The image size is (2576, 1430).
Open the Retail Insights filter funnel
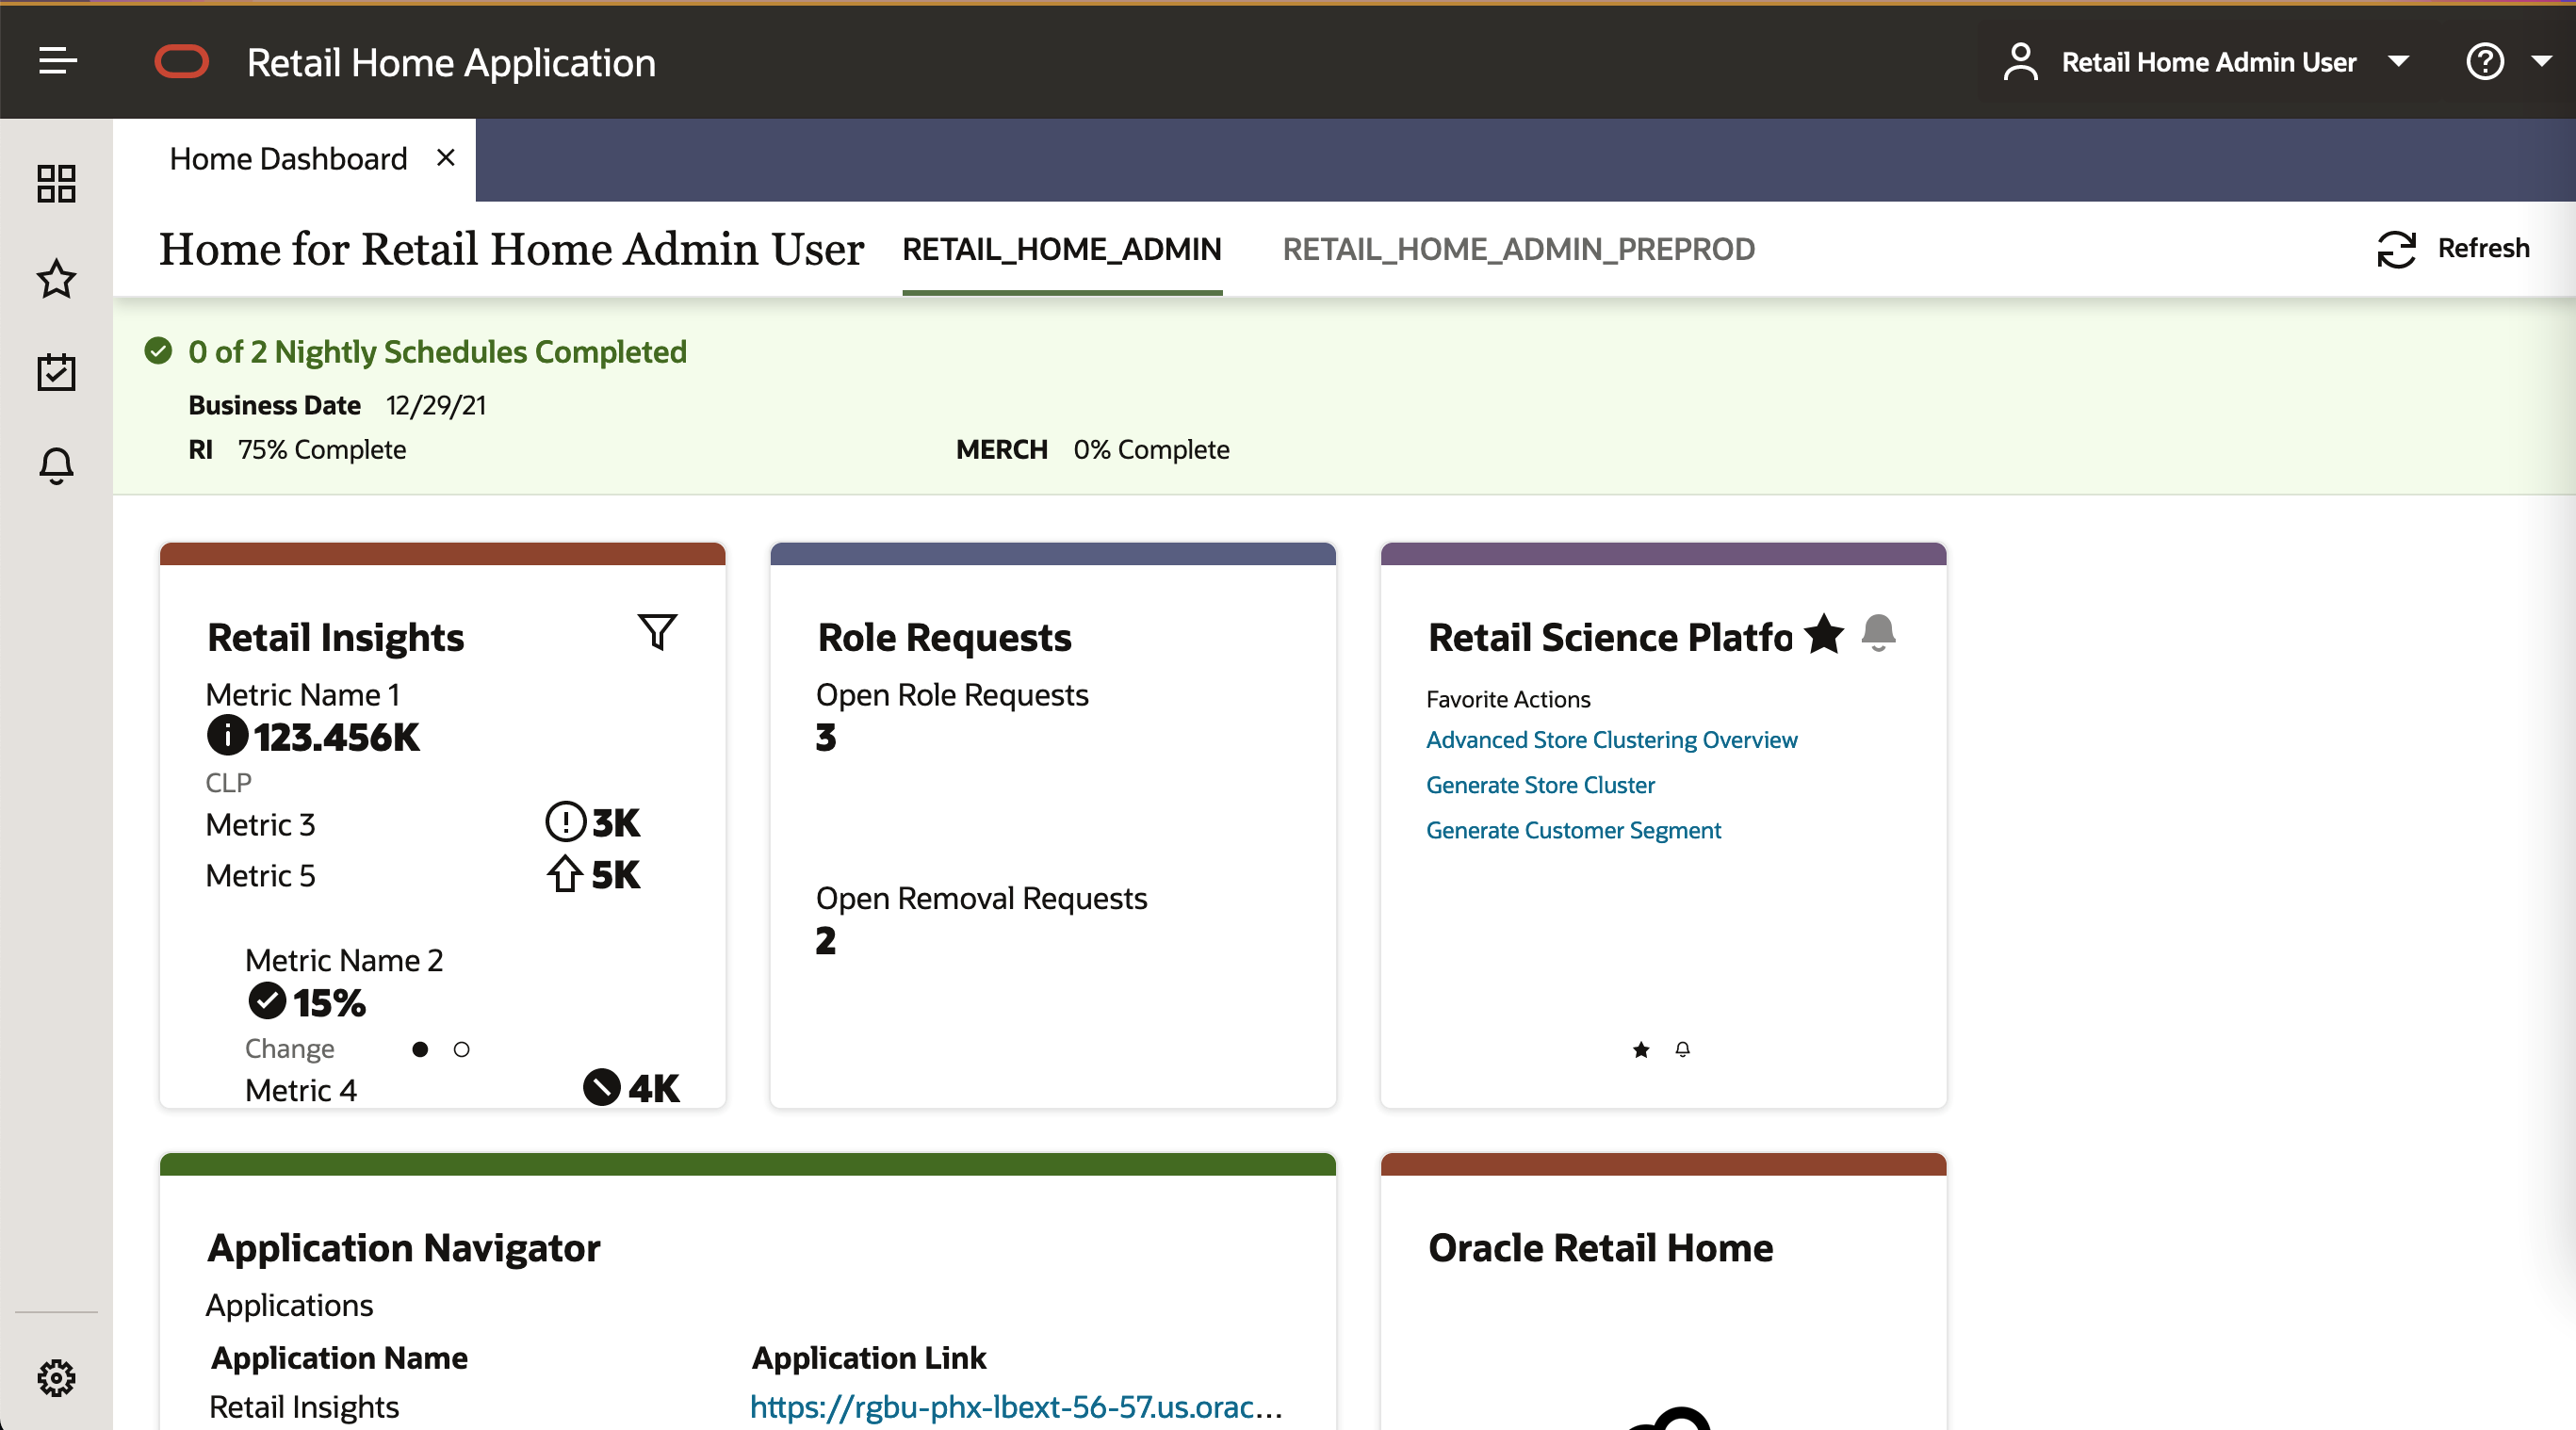[x=657, y=631]
